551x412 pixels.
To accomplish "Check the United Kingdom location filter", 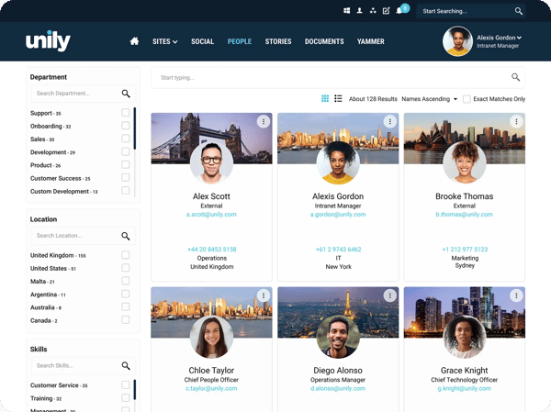I will [x=126, y=255].
